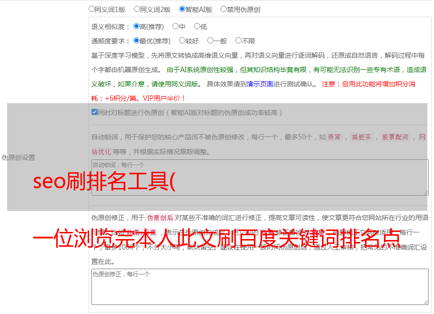Click the 自动锁词 text area
The height and width of the screenshot is (314, 434).
tap(260, 178)
